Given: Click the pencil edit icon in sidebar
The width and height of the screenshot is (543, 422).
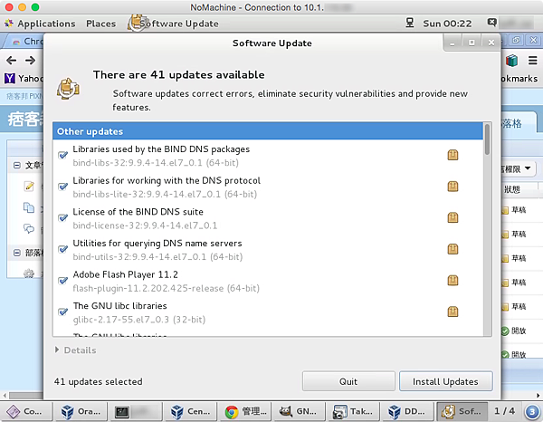Looking at the screenshot, I should [29, 187].
